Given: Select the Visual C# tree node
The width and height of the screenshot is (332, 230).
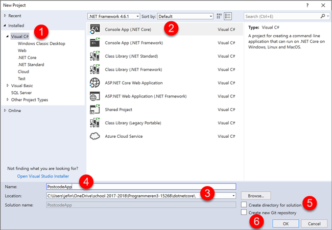Looking at the screenshot, I should [20, 36].
